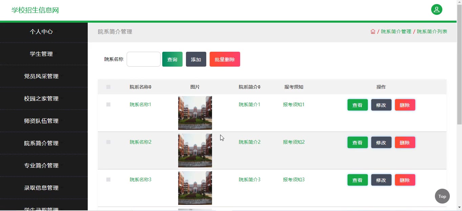Image resolution: width=462 pixels, height=211 pixels.
Task: View details of 院系名称2 with 查看
Action: pyautogui.click(x=358, y=142)
